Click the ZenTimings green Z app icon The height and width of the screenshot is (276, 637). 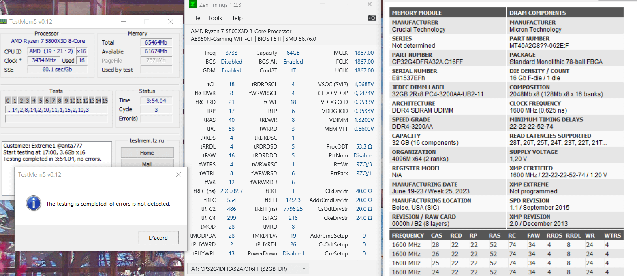coord(193,4)
